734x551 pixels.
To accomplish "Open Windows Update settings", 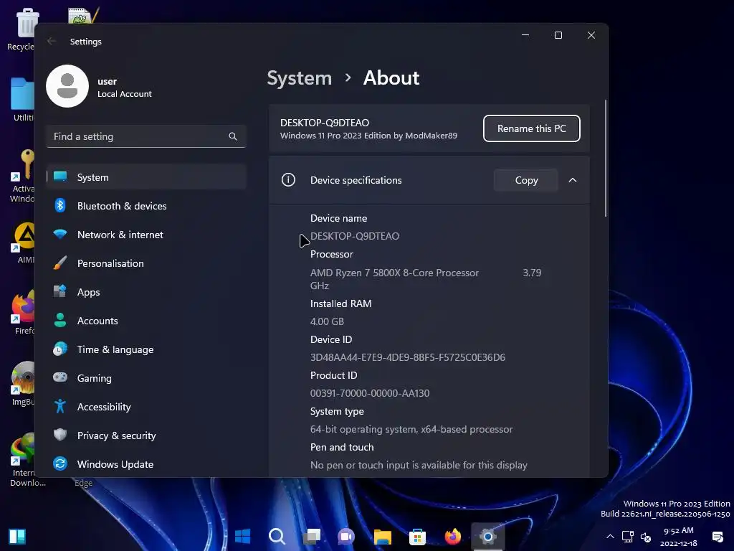I will (146, 464).
